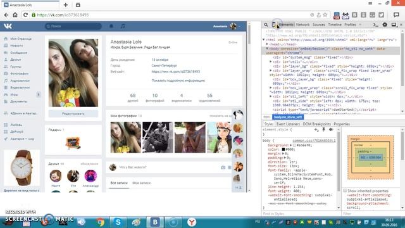This screenshot has height=228, width=405.
Task: Open the Event Listeners tab
Action: [288, 124]
